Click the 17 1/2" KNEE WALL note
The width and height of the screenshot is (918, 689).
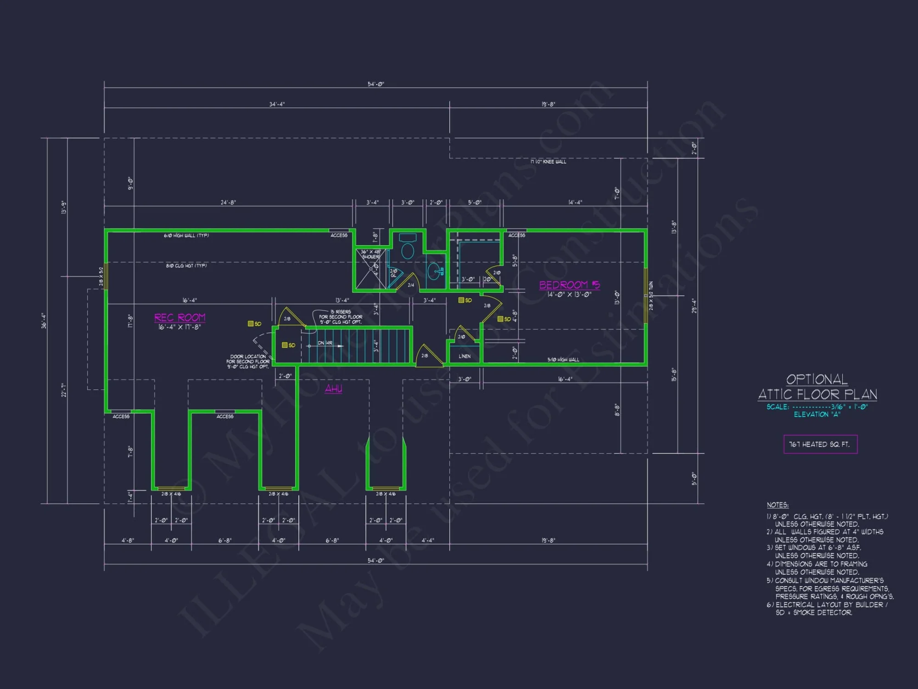tap(548, 162)
